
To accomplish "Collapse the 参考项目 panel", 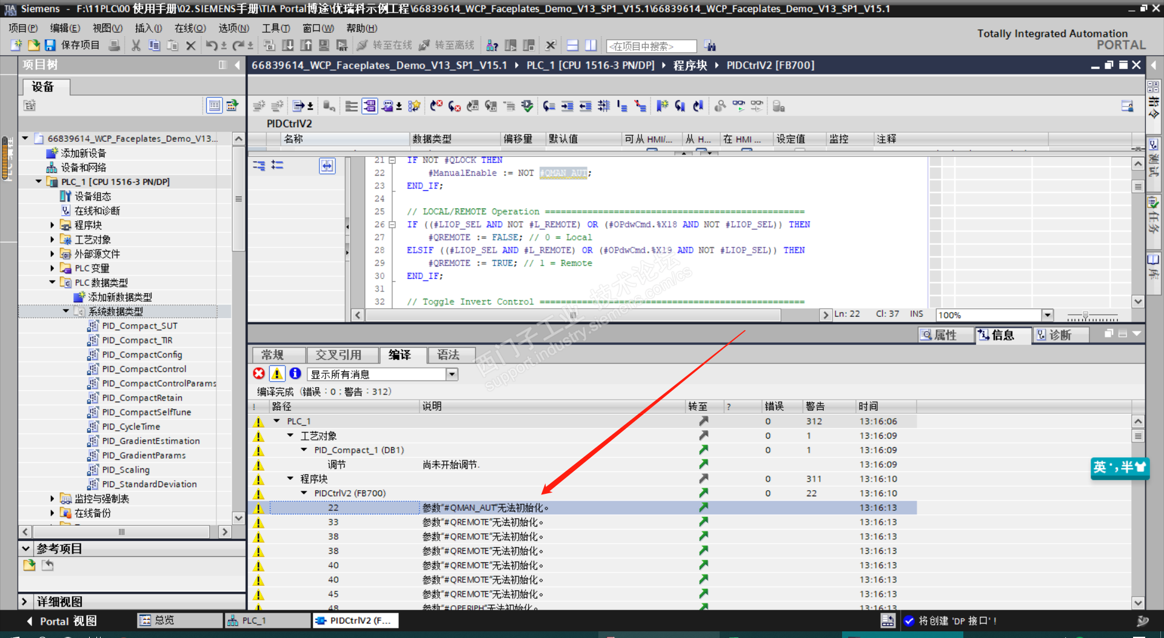I will [25, 548].
